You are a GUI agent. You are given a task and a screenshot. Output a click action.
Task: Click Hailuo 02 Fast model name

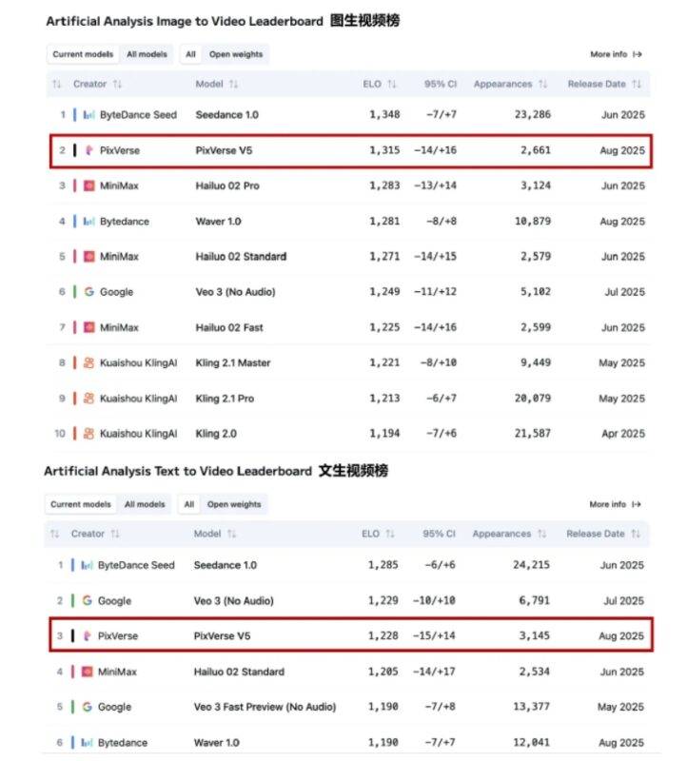229,327
